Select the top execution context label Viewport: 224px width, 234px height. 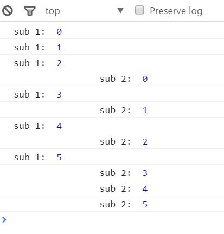53,11
